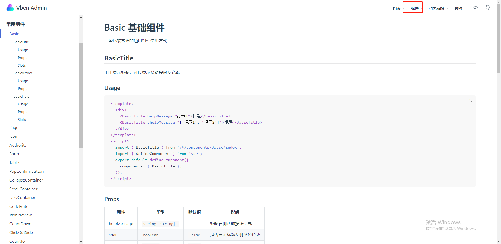Click the 属性 table header
501x244 pixels.
(121, 212)
